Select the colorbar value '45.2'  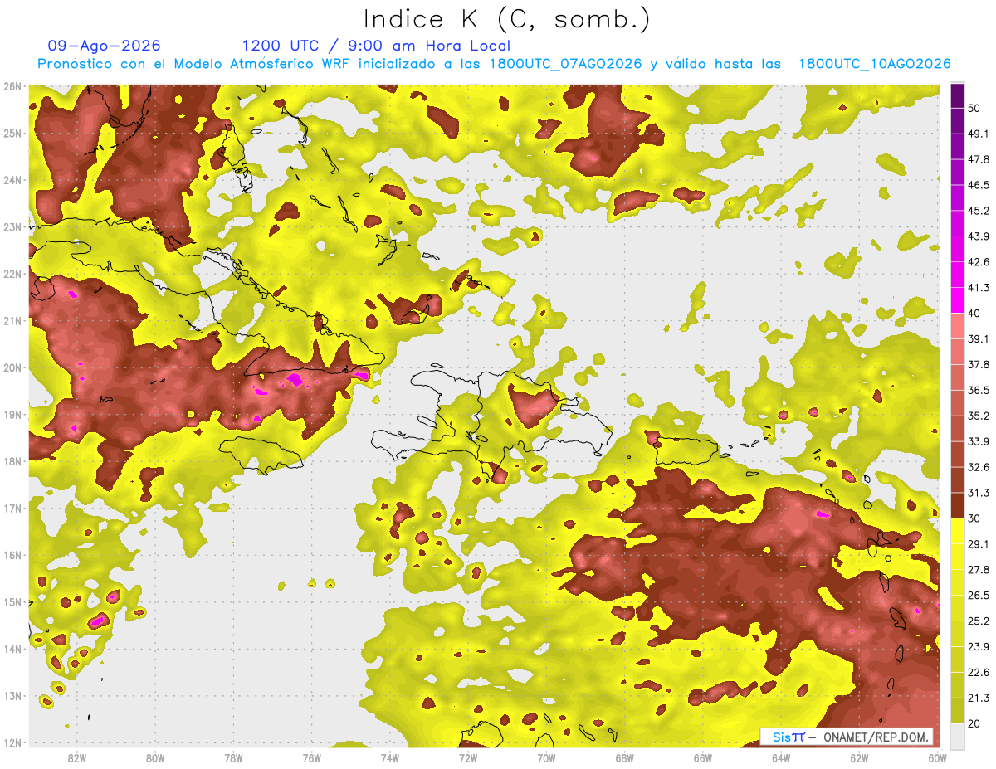click(979, 211)
